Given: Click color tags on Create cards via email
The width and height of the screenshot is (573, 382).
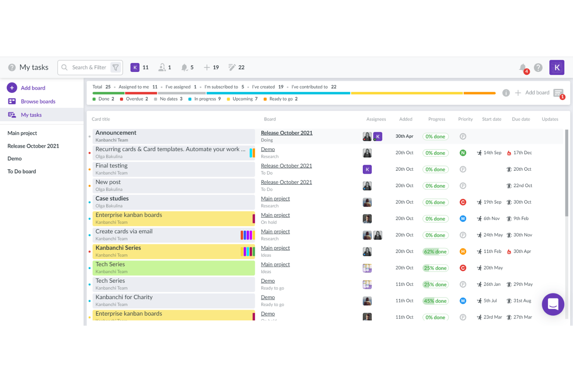Looking at the screenshot, I should pos(248,235).
